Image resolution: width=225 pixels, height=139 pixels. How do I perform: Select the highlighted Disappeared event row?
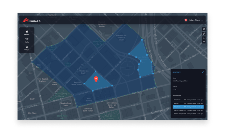click(188, 107)
